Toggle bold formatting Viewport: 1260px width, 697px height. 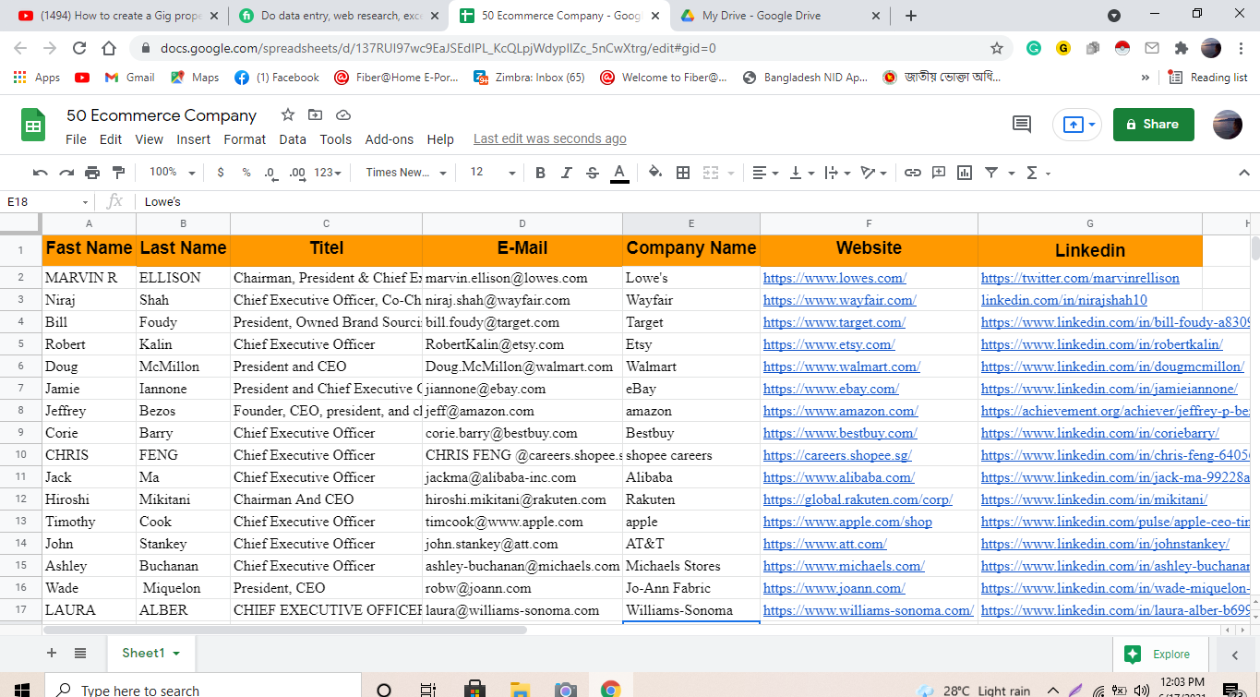click(540, 173)
